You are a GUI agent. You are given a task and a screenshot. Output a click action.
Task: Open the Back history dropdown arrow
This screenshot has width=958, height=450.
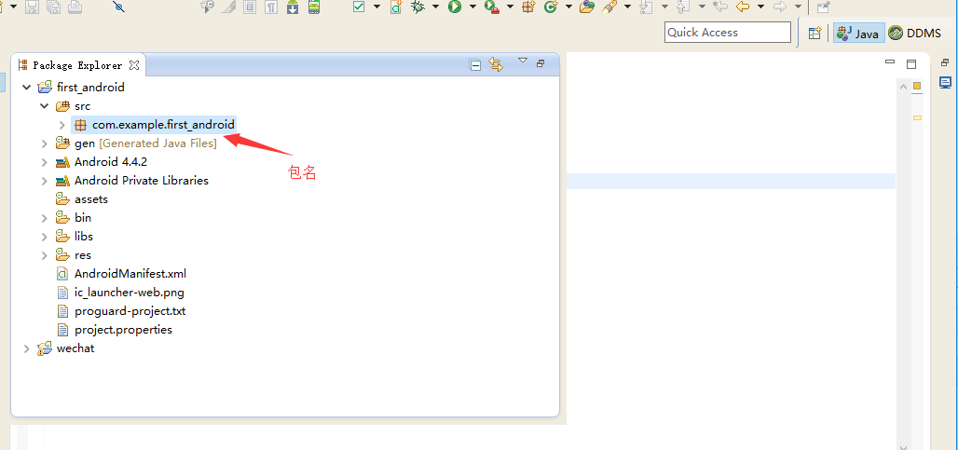760,7
